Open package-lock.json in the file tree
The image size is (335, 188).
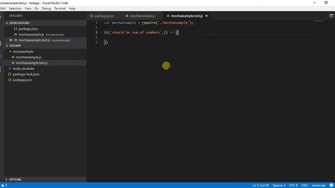pyautogui.click(x=26, y=74)
